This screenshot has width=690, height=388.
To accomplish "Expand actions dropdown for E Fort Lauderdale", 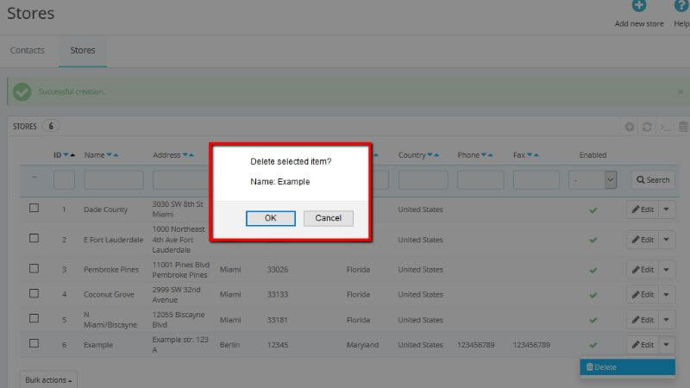I will point(667,240).
